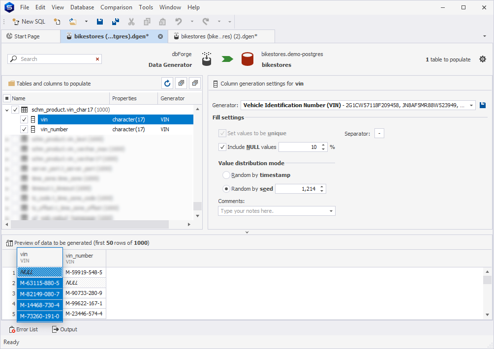Screen dimensions: 494x349
Task: Click the open file folder icon
Action: 73,22
